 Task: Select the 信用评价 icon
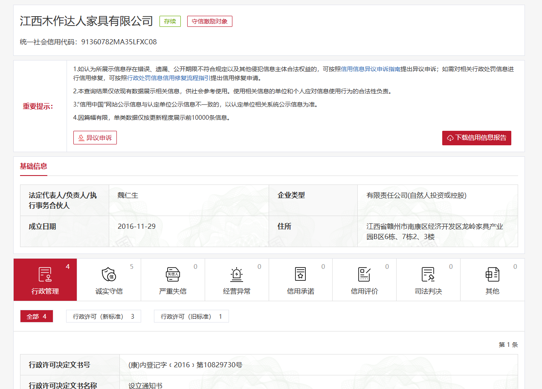pyautogui.click(x=364, y=274)
